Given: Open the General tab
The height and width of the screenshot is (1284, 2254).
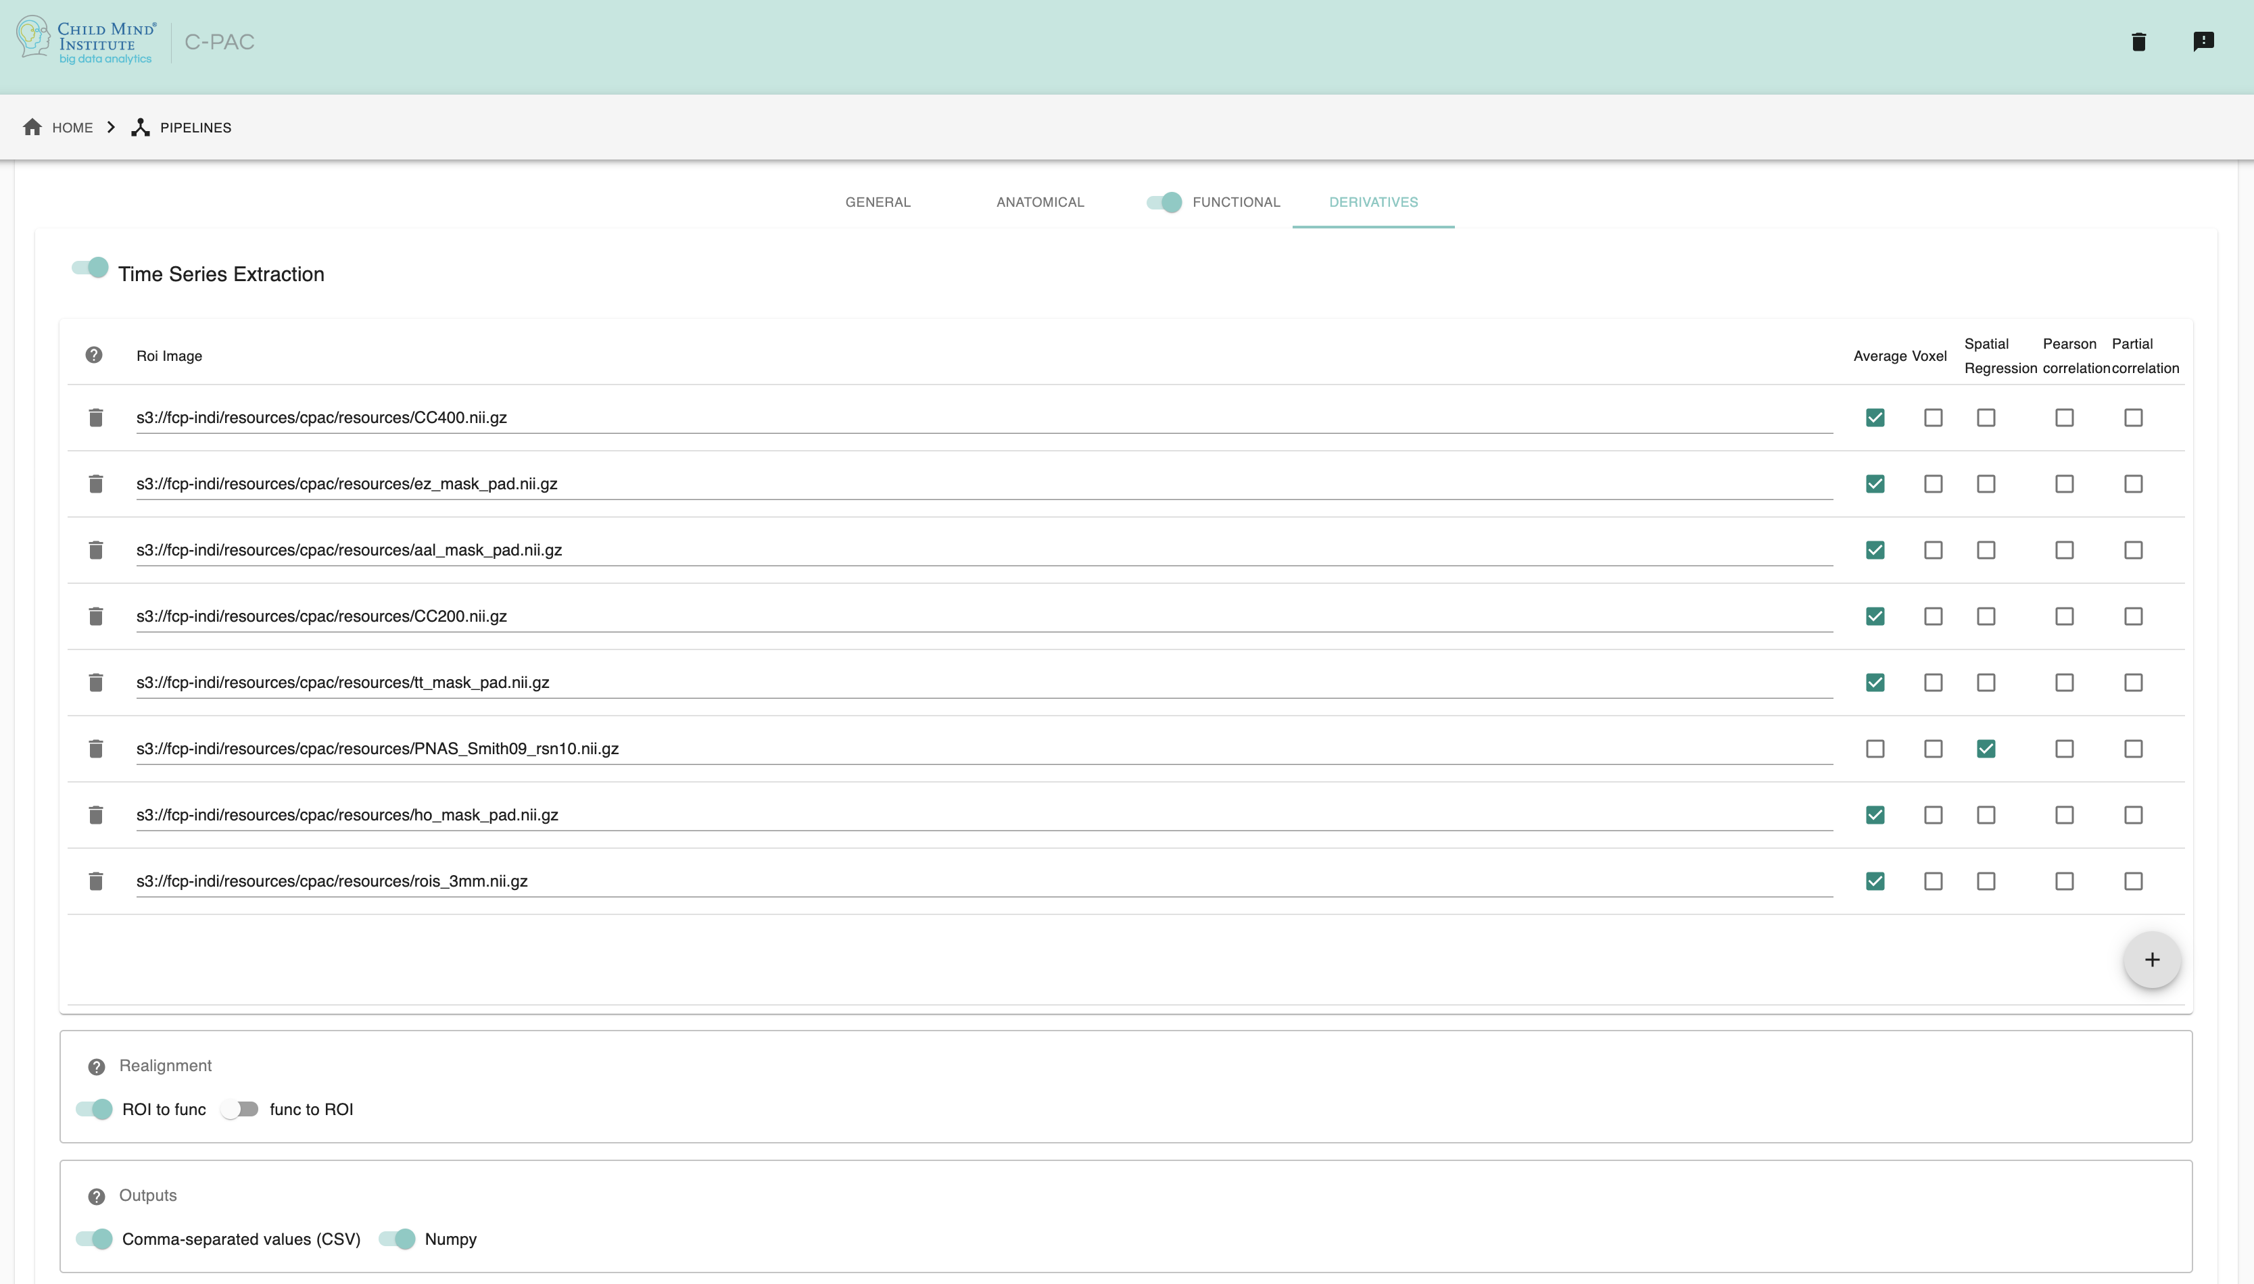Looking at the screenshot, I should (x=878, y=202).
